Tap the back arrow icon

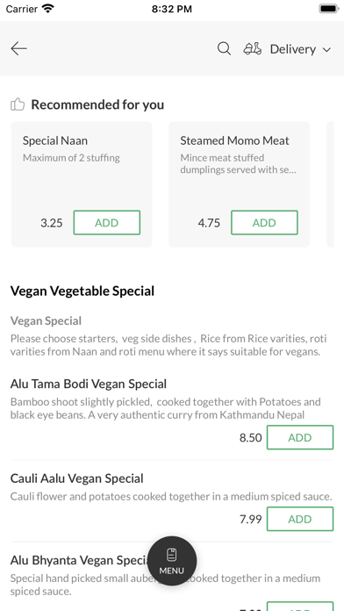tap(18, 48)
